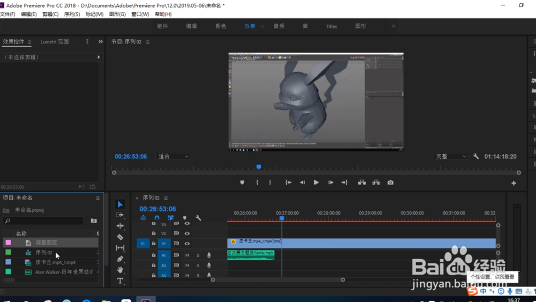Screen dimensions: 536x302
Task: Show hidden panel tabs chevron
Action: 101,42
